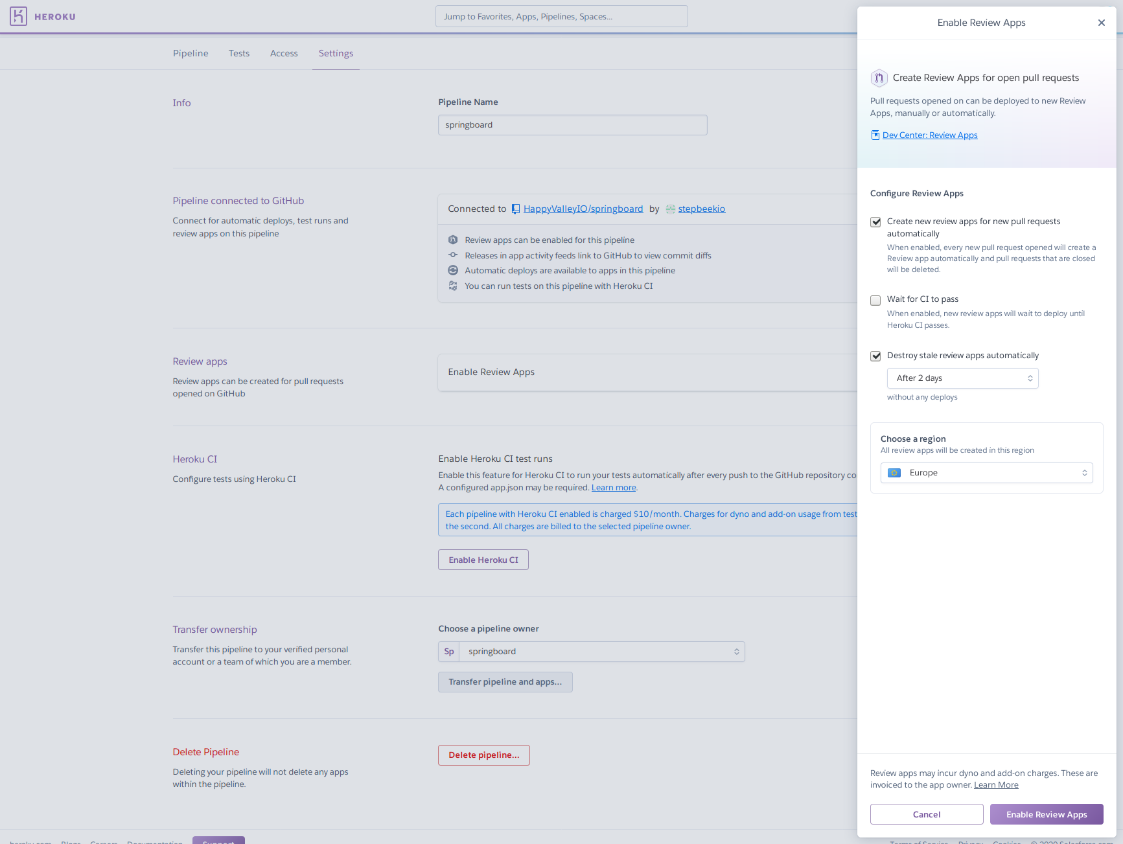Image resolution: width=1123 pixels, height=844 pixels.
Task: Click the 'Heroku CI' section heading
Action: click(195, 459)
